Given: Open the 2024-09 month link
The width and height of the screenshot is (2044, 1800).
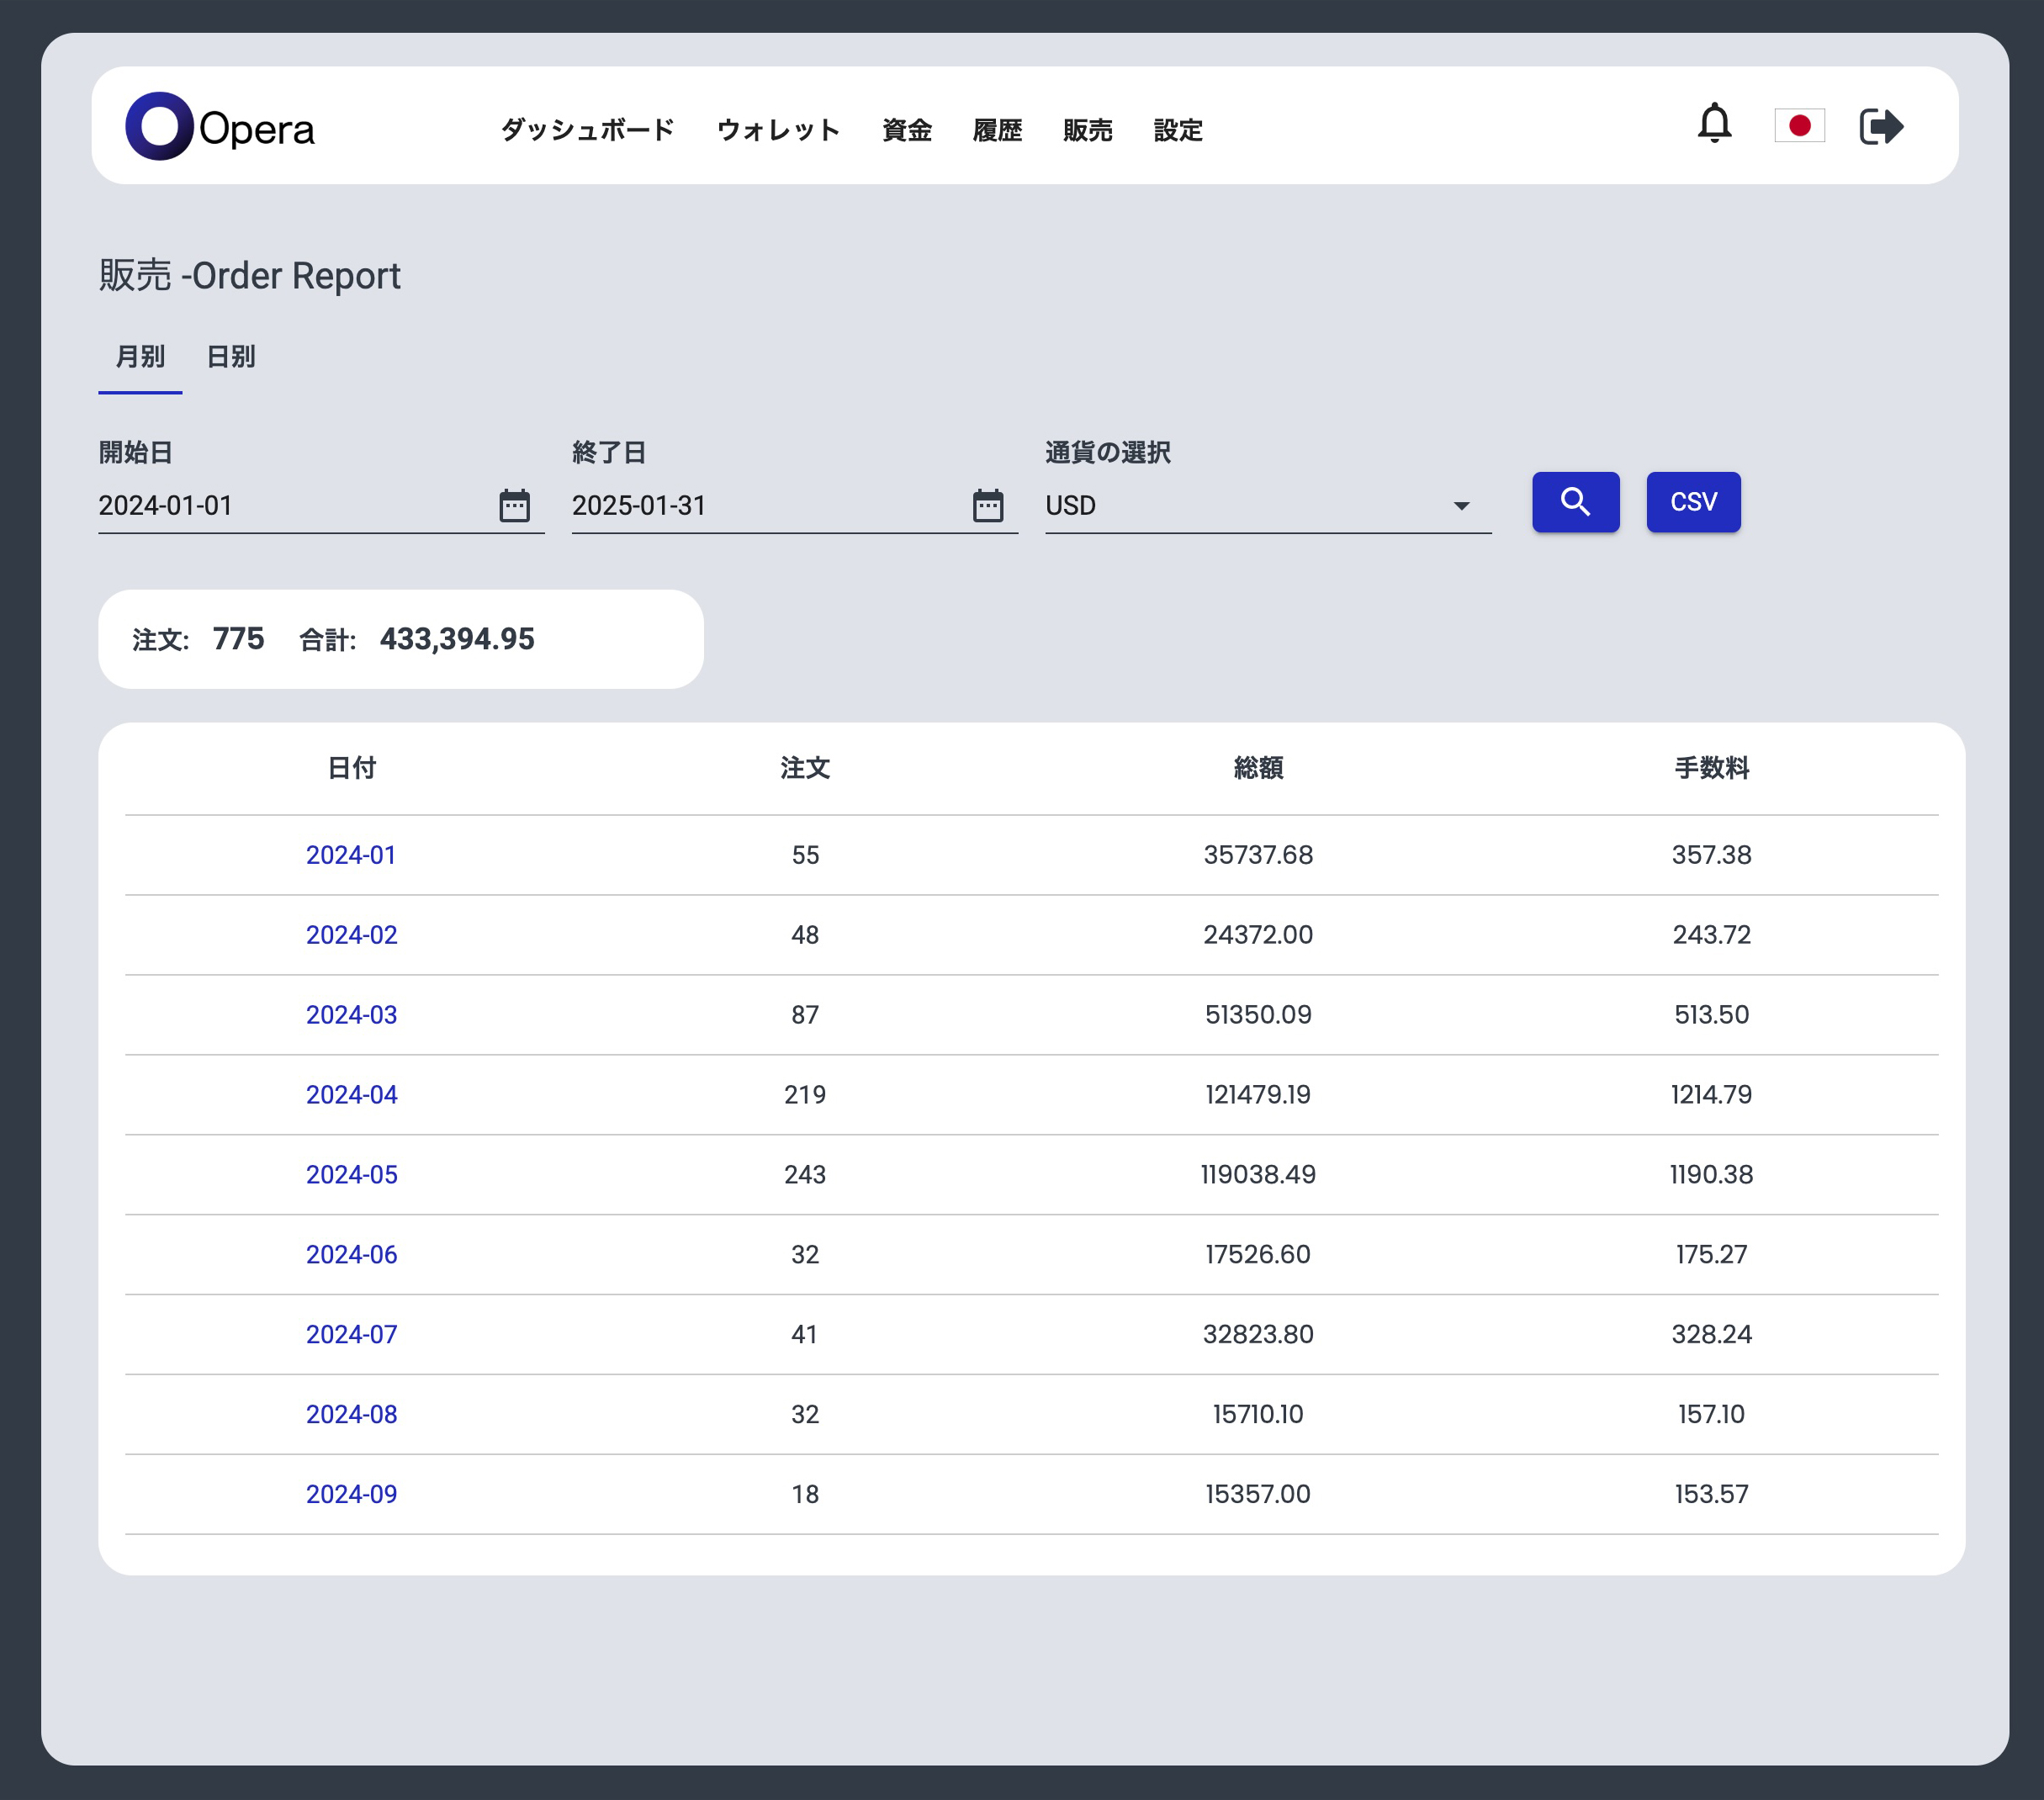Looking at the screenshot, I should click(351, 1494).
